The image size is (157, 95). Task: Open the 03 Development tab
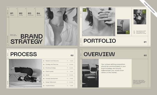[x=31, y=12]
